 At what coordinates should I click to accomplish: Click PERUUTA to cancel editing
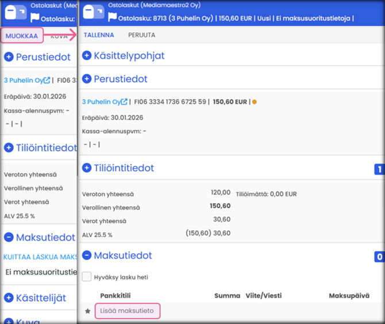(141, 35)
